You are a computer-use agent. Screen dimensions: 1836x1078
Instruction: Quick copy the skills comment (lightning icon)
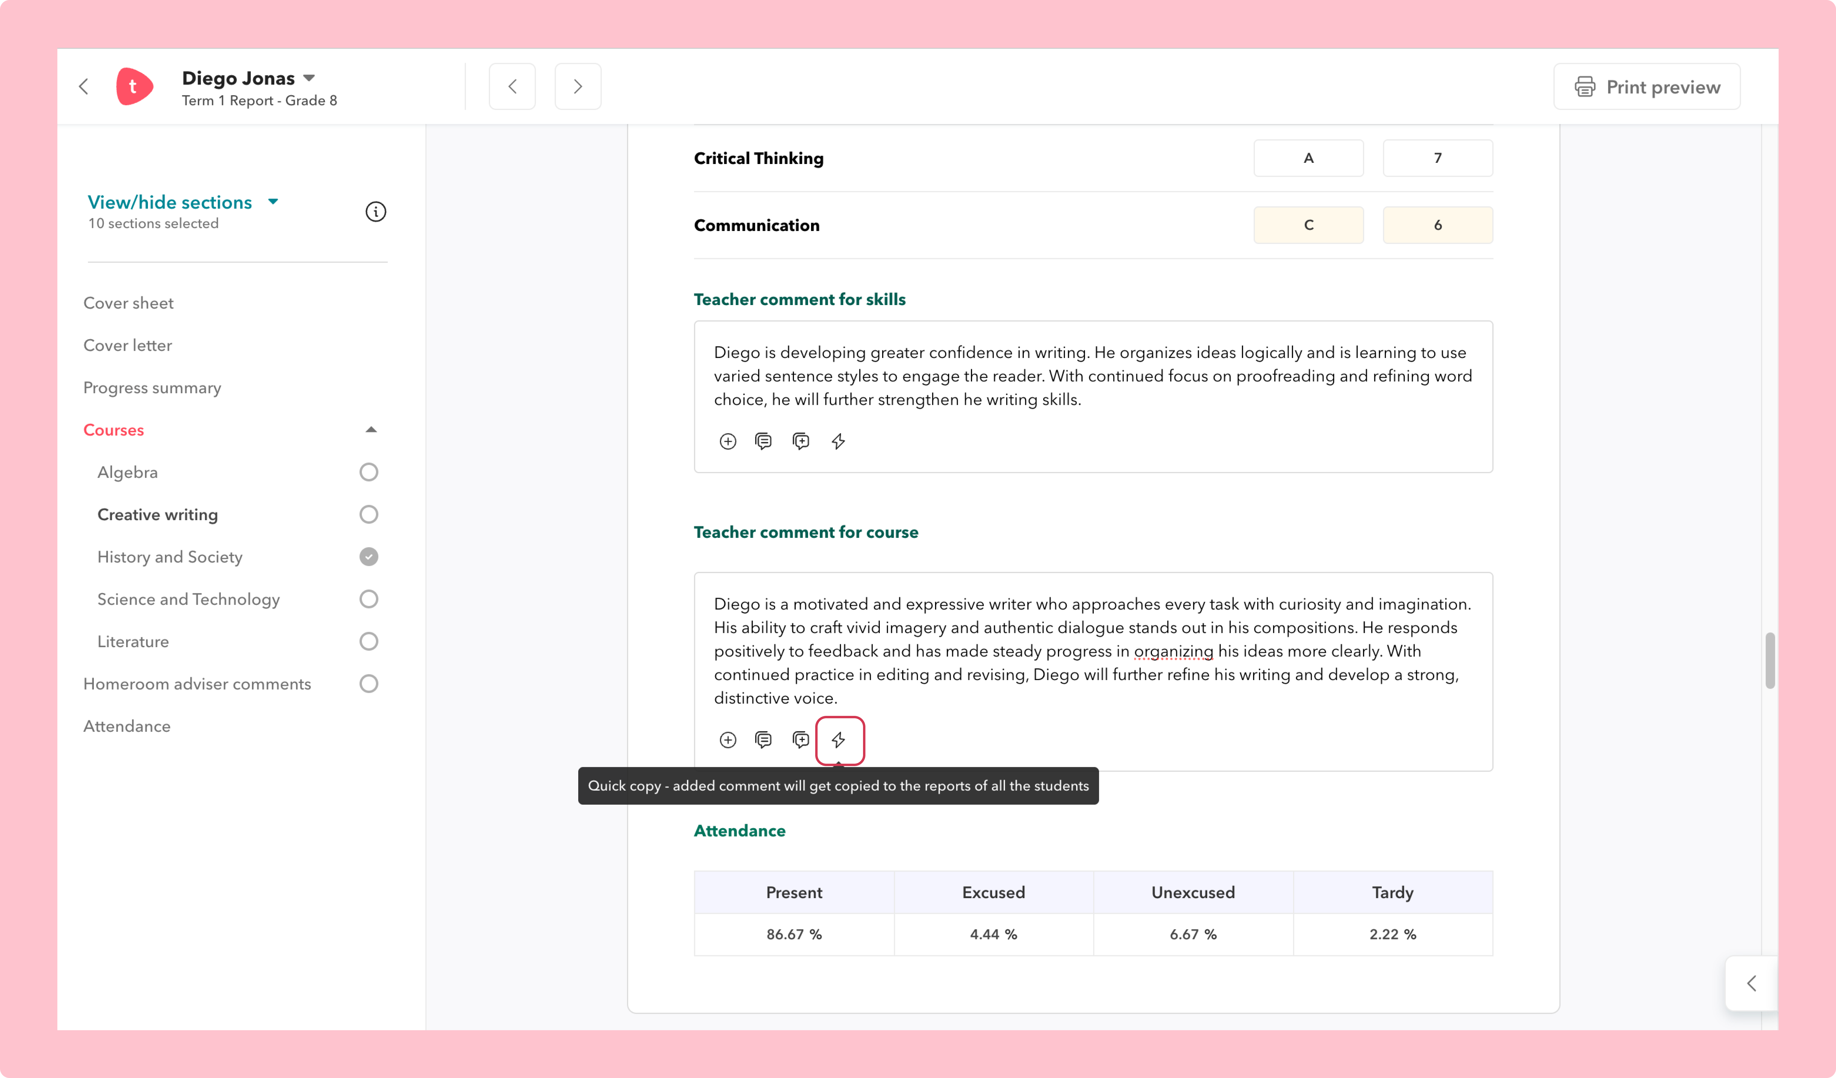(839, 441)
